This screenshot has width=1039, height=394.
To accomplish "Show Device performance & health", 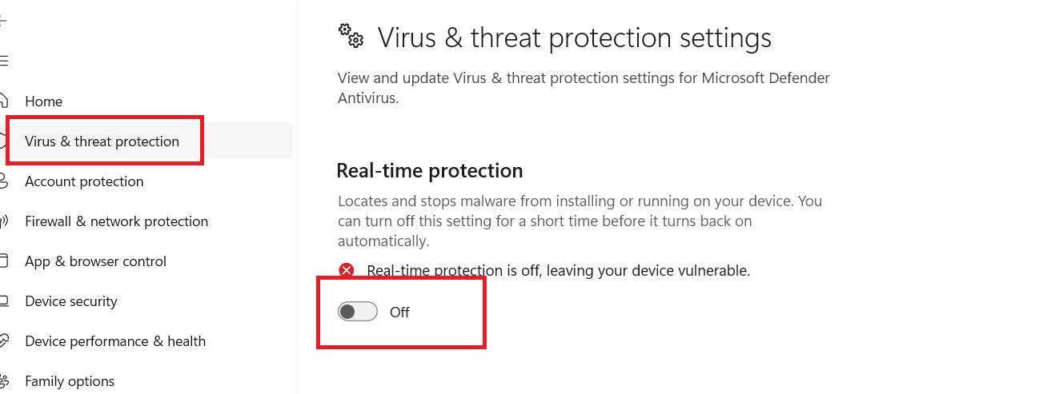I will 115,341.
